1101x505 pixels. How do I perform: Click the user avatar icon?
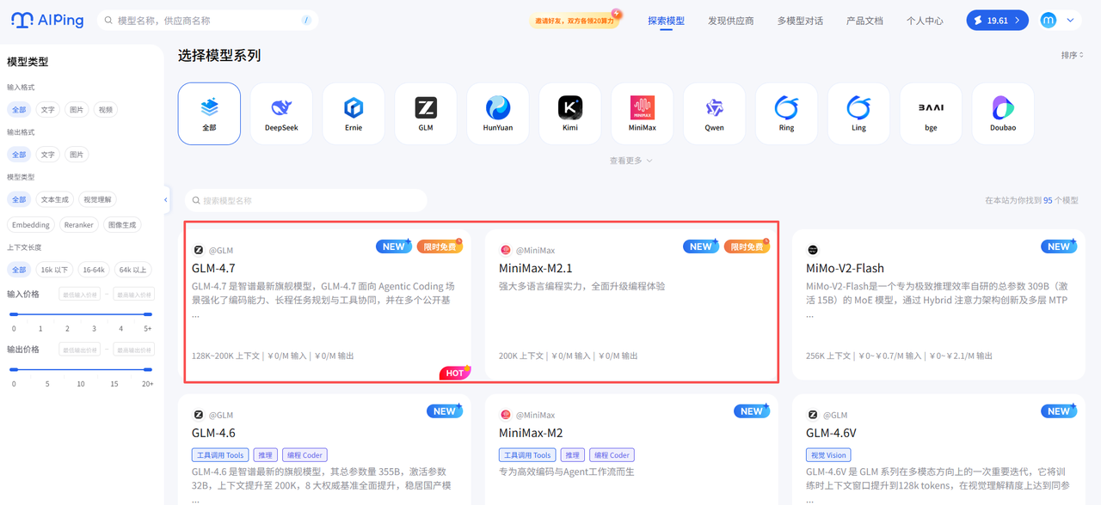point(1048,20)
